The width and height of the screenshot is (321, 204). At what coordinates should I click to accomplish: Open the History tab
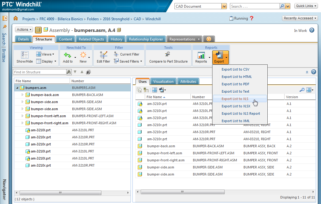point(117,39)
